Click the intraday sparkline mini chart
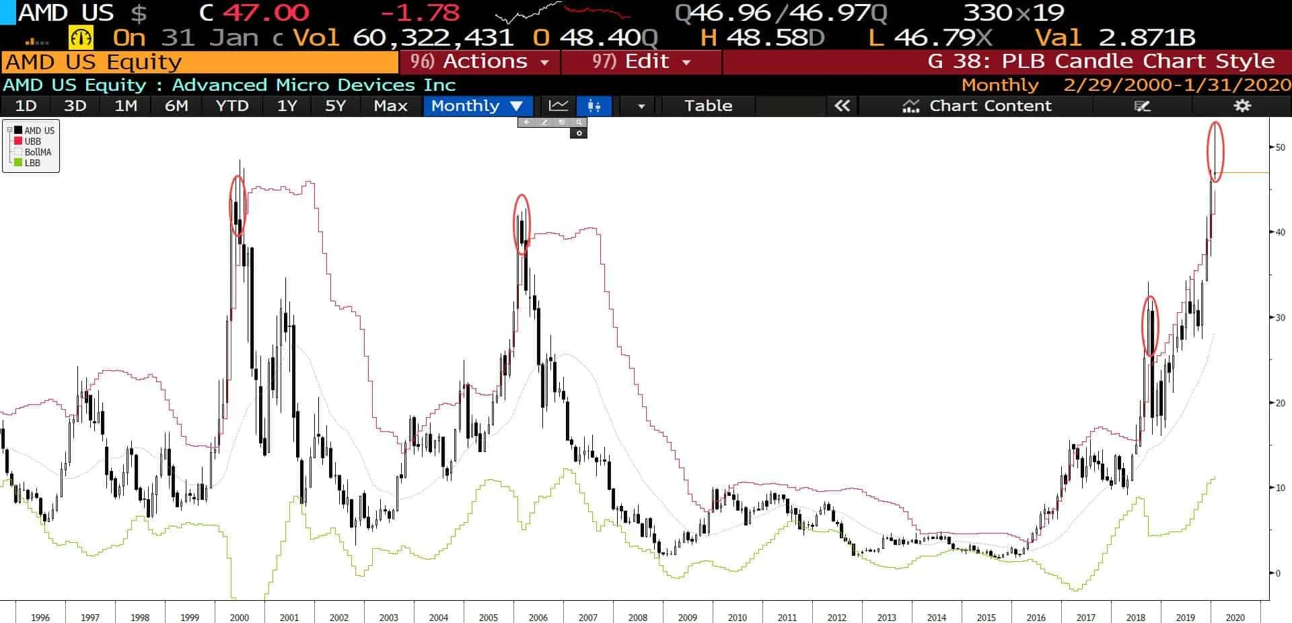 (x=563, y=13)
